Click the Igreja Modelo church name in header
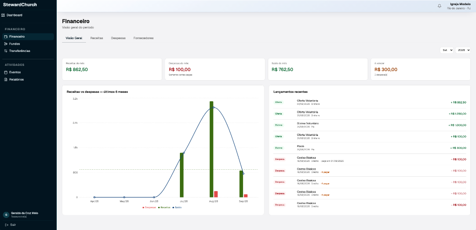 tap(460, 4)
